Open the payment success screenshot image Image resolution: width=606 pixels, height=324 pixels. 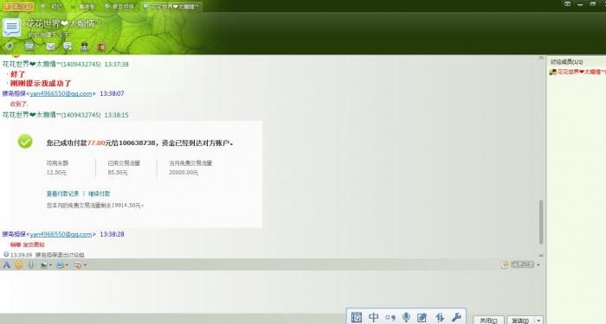pos(131,175)
